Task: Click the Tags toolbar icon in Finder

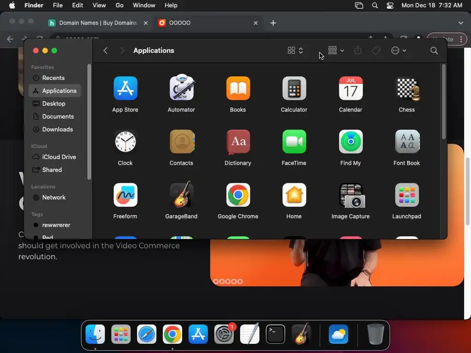Action: click(376, 51)
